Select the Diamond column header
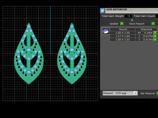The width and height of the screenshot is (158, 118). click(146, 29)
